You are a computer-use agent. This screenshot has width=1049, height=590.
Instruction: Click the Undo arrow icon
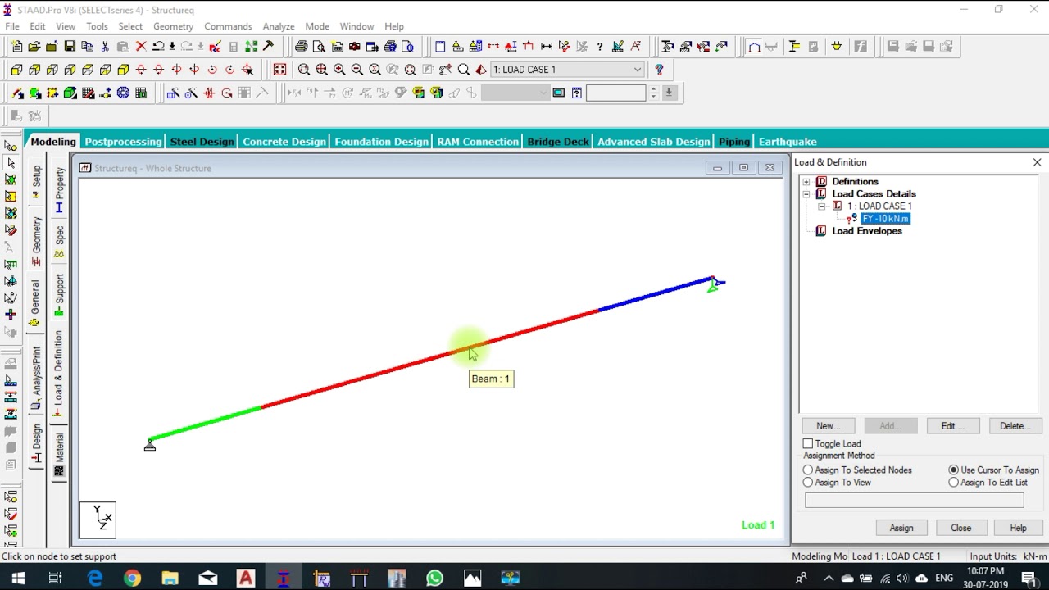pos(159,47)
